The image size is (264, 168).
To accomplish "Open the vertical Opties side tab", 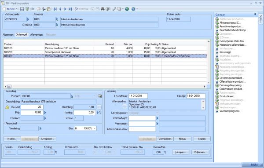I will (260, 18).
